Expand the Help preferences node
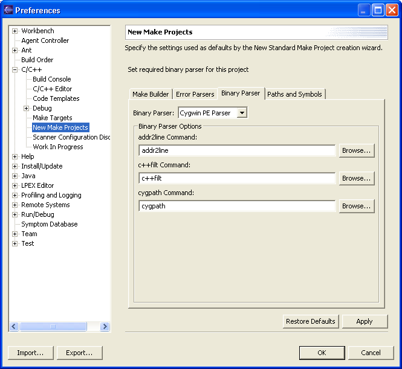 15,156
